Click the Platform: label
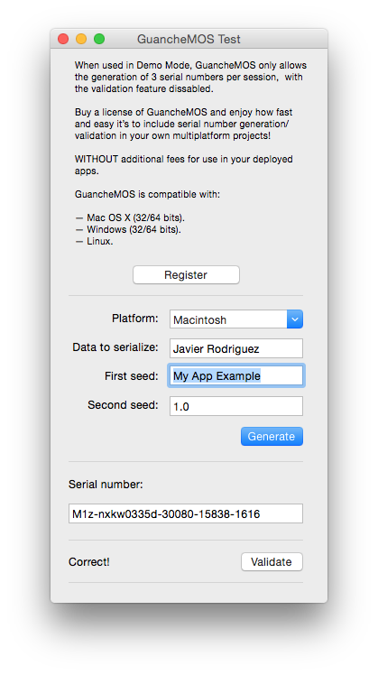378x675 pixels. coord(135,319)
